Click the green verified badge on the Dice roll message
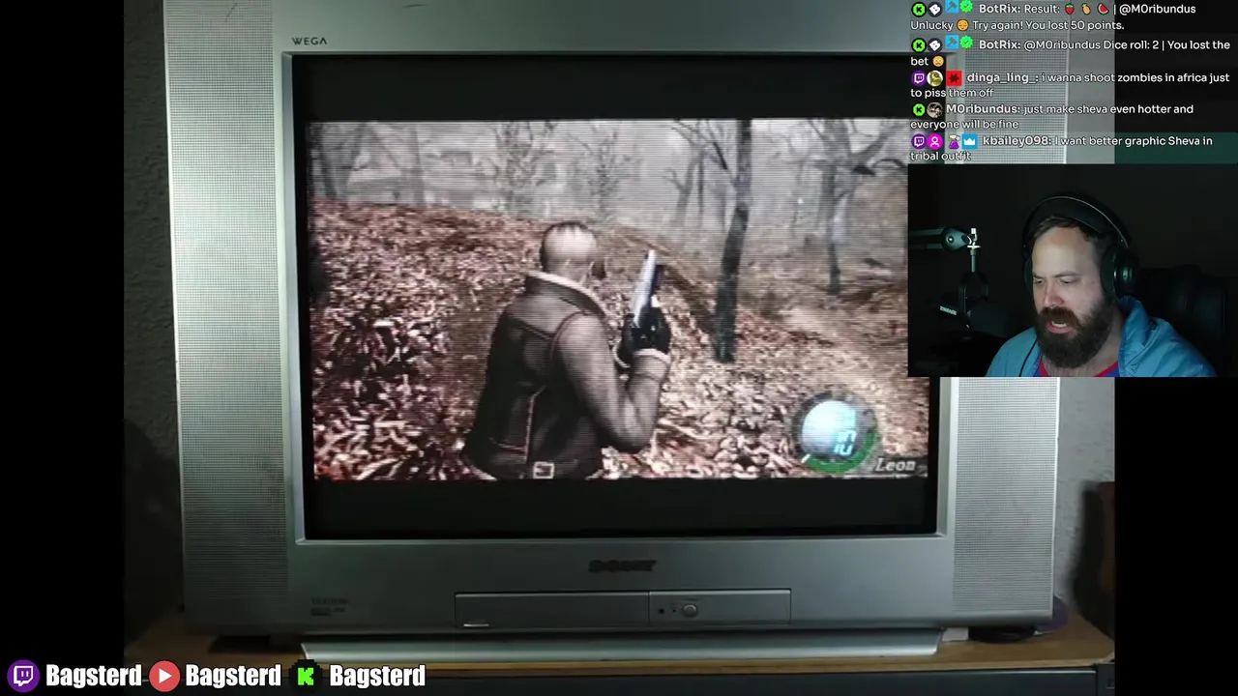This screenshot has height=696, width=1238. click(x=966, y=43)
